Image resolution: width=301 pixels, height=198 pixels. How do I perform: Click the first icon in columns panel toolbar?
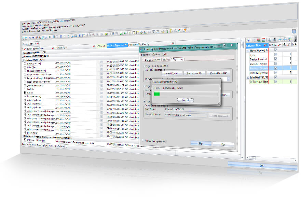pos(248,40)
